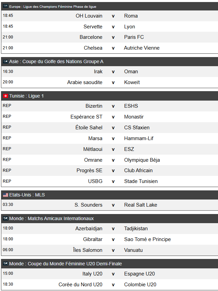218x291 pixels.
Task: Click world map icon beside Ligue des Champions Féminine
Action: [x=5, y=6]
